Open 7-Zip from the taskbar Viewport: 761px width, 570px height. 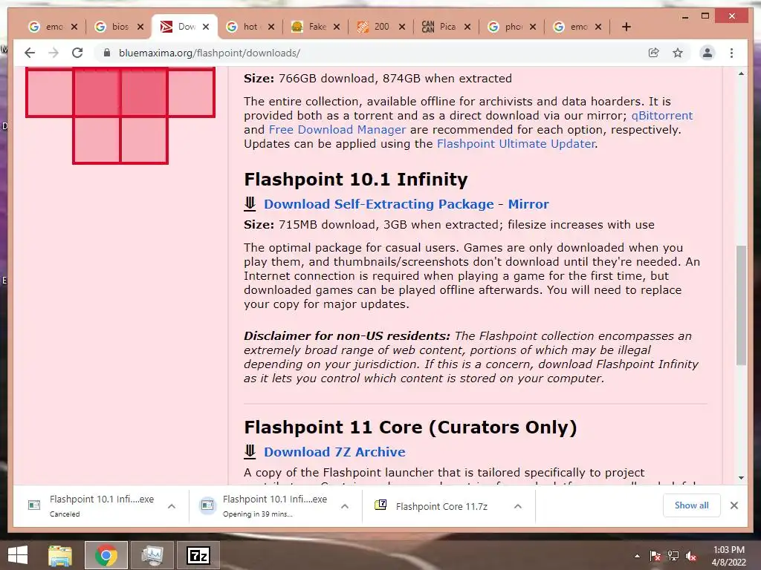[198, 555]
